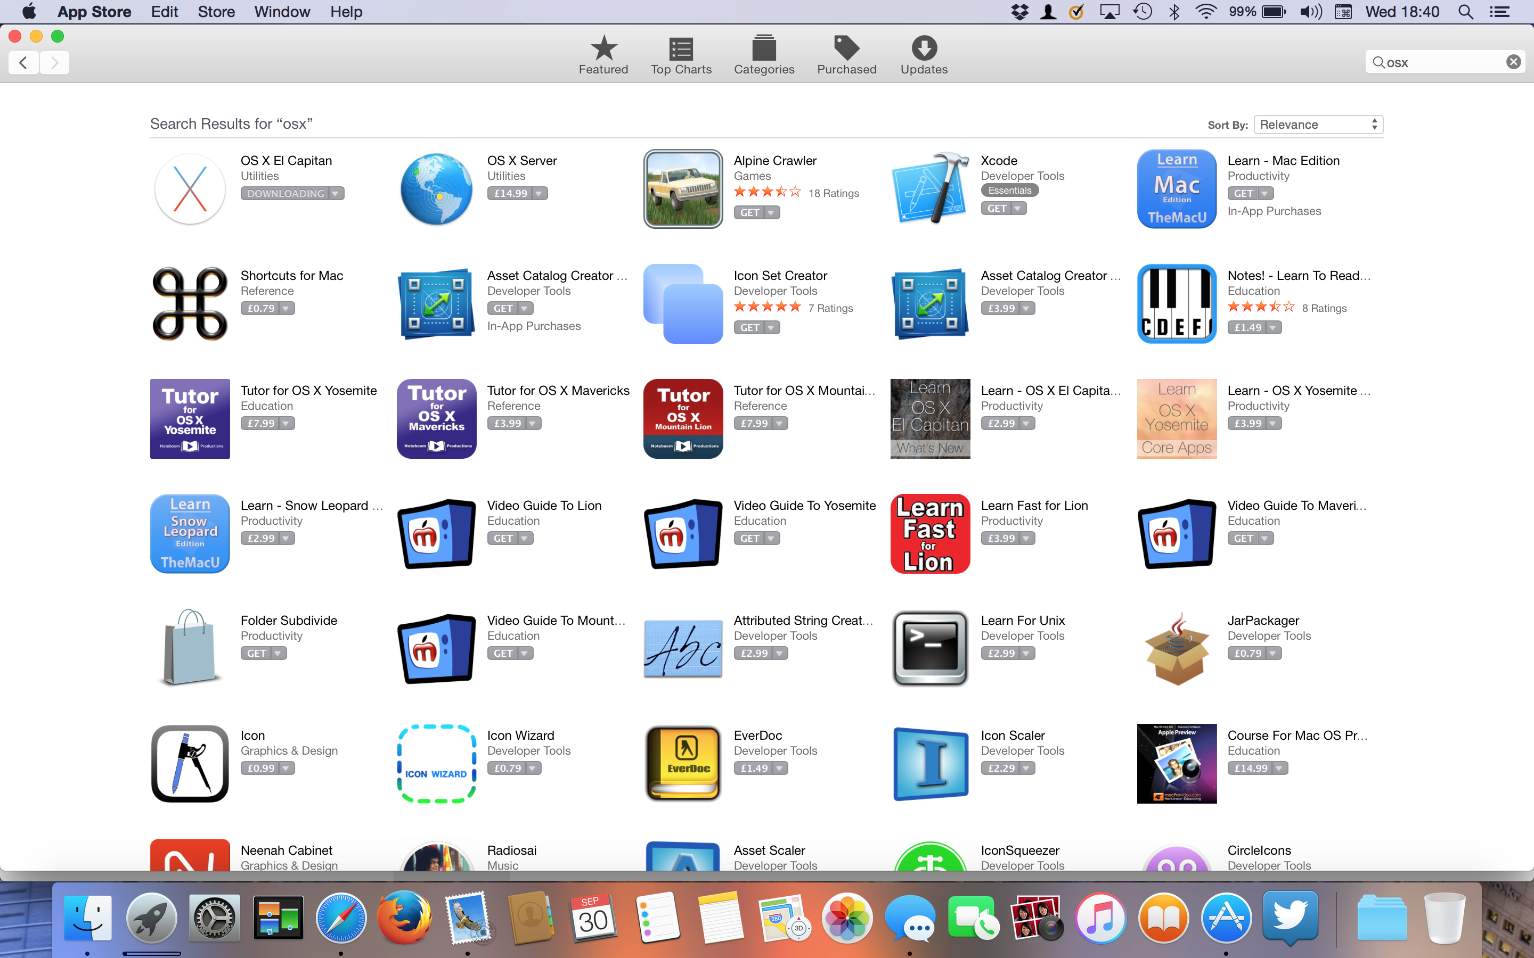Launch Safari from the Dock
Image resolution: width=1534 pixels, height=958 pixels.
click(x=341, y=918)
